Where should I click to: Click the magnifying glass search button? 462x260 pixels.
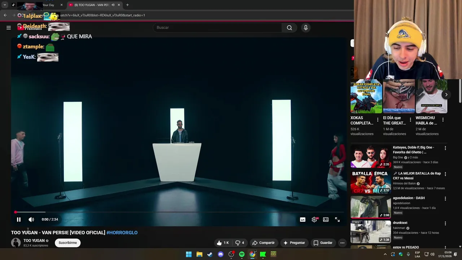point(289,27)
